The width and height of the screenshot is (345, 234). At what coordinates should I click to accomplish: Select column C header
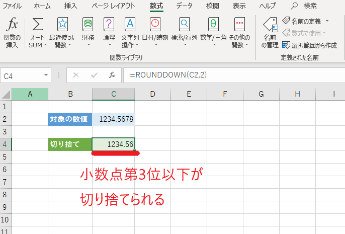114,94
